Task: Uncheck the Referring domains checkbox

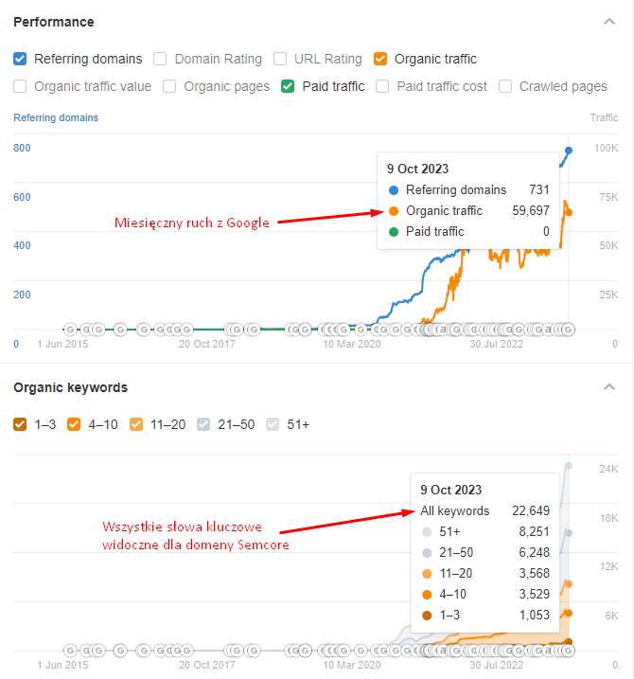Action: click(20, 59)
